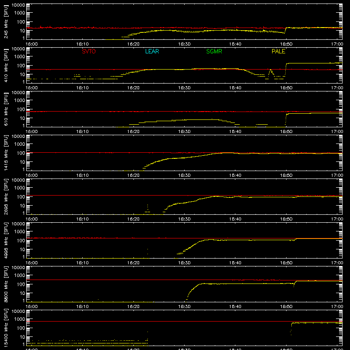Image resolution: width=350 pixels, height=350 pixels.
Task: Click the 100 y-axis value of 8800 MHz panel
Action: pos(21,284)
